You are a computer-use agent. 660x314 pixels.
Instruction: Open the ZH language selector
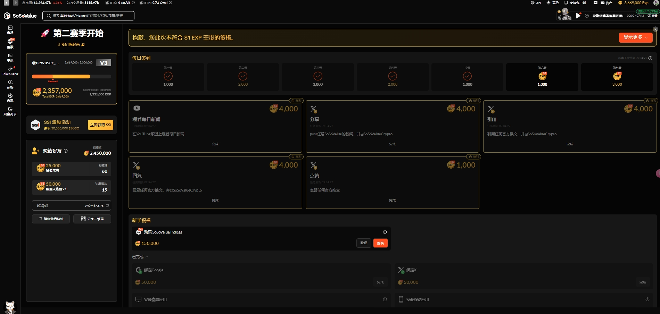536,3
